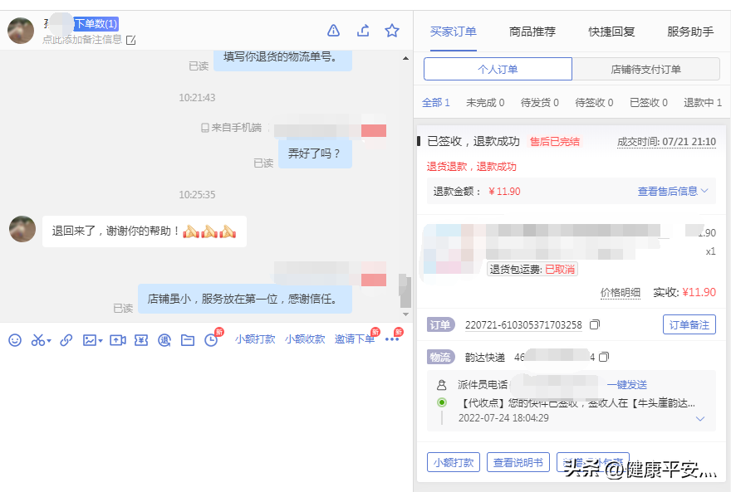This screenshot has height=492, width=731.
Task: Send a coupon via the ¥ ticket icon
Action: pyautogui.click(x=140, y=339)
